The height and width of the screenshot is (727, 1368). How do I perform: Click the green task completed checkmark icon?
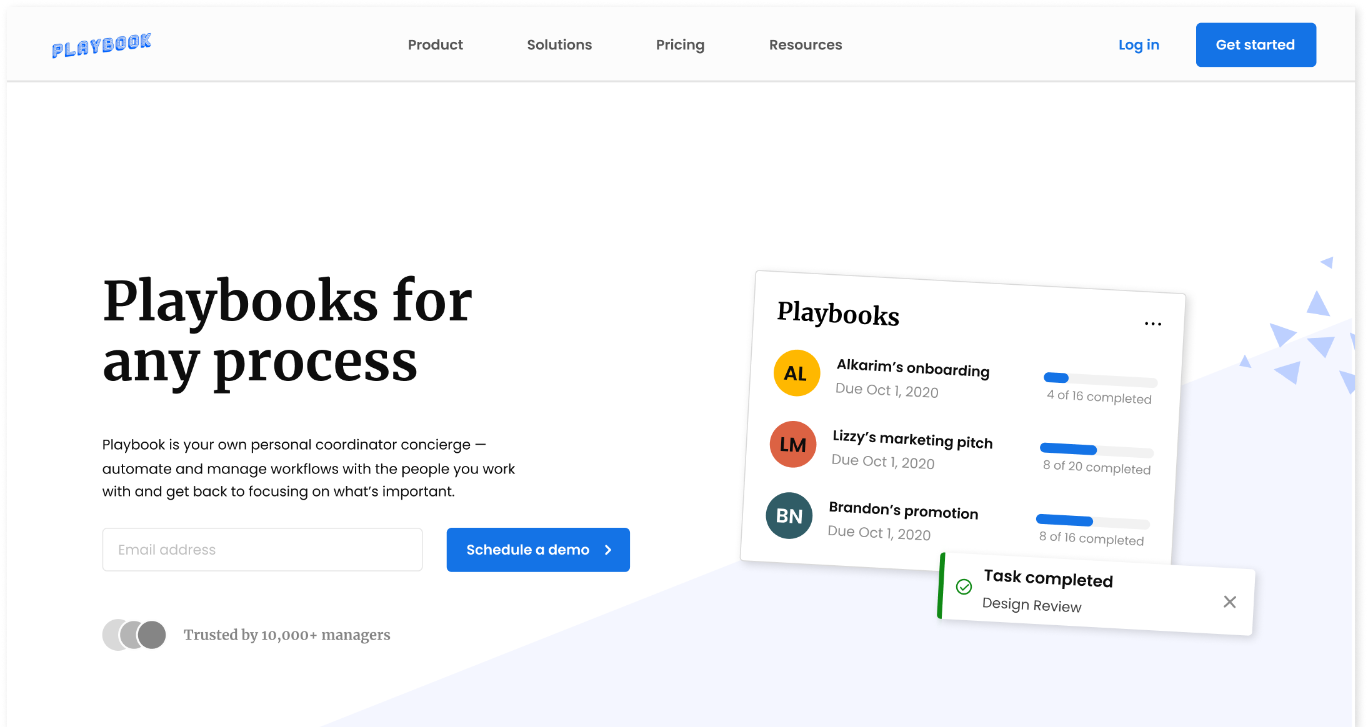tap(964, 586)
